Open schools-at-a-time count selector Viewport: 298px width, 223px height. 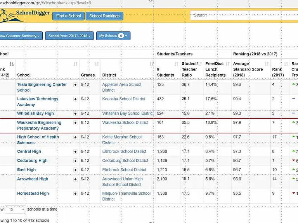click(x=15, y=209)
